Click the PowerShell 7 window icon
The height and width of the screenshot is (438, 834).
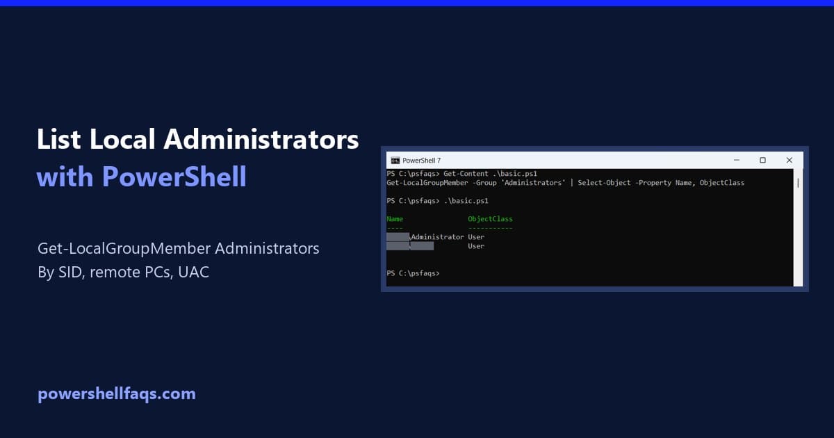(x=395, y=160)
